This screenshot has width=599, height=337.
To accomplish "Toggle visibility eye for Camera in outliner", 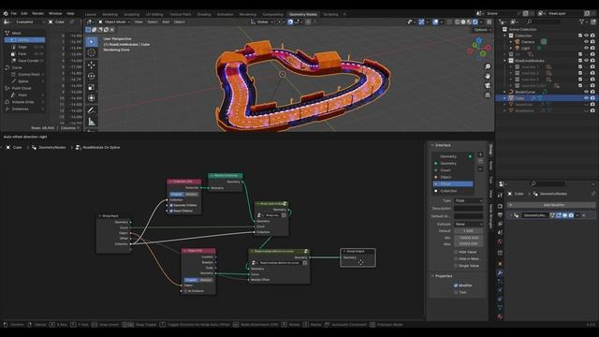I will 586,41.
